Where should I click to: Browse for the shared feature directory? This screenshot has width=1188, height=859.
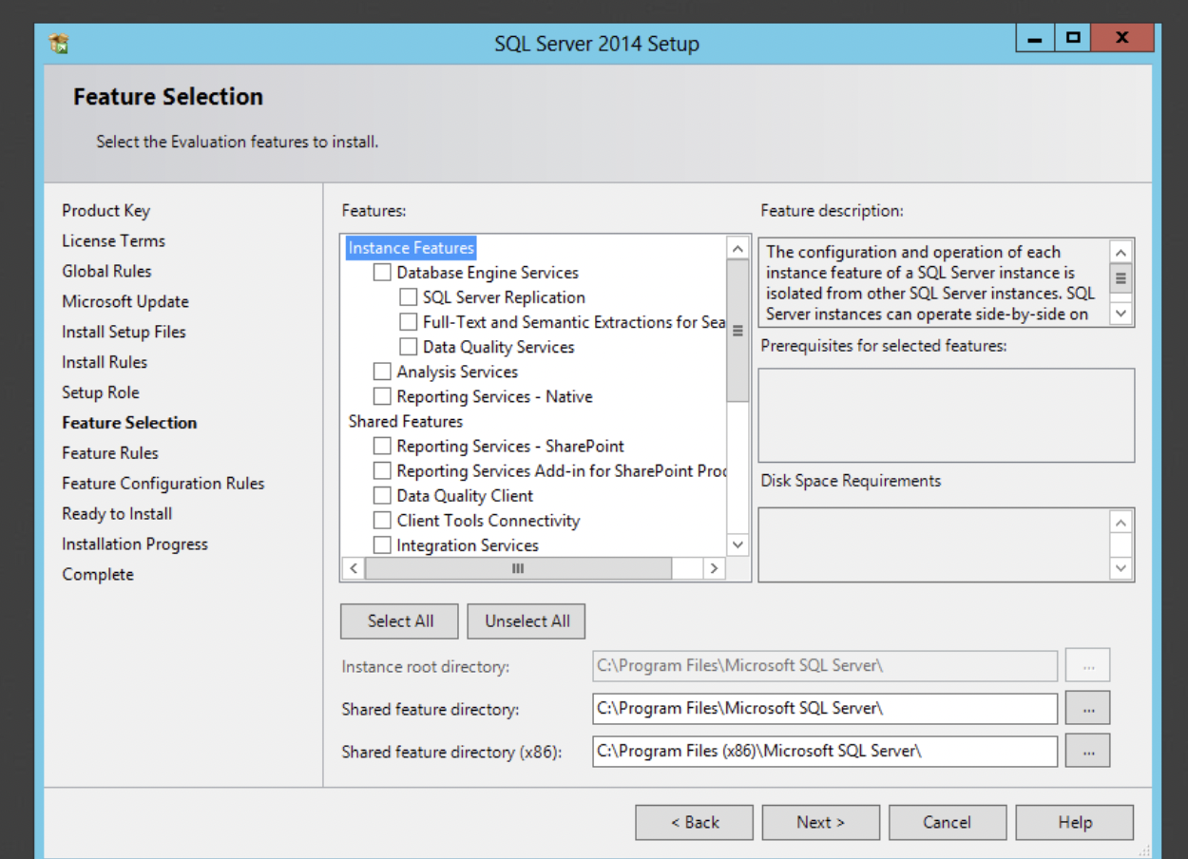point(1087,709)
